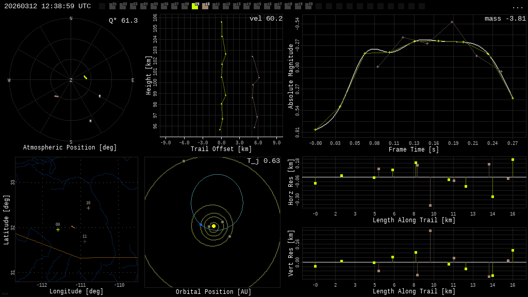The height and width of the screenshot is (297, 528).
Task: Click the Atmospheric Position [deg] label
Action: click(70, 147)
